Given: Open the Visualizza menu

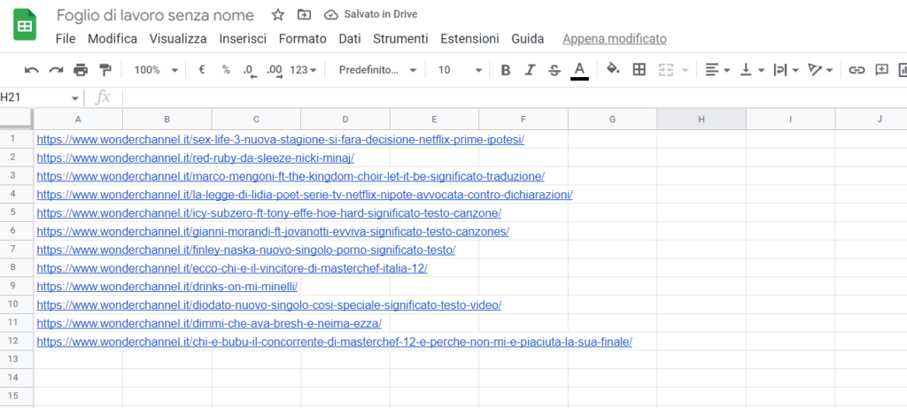Looking at the screenshot, I should [178, 39].
